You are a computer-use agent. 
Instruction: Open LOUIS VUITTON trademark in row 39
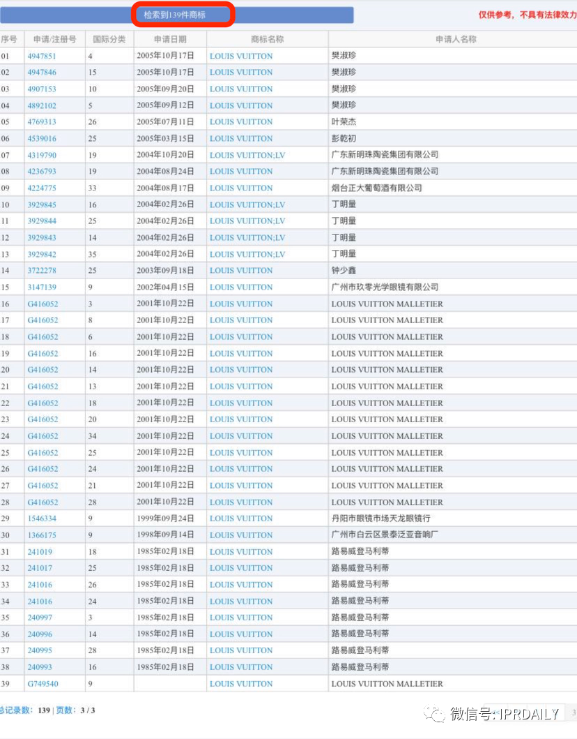(x=241, y=684)
